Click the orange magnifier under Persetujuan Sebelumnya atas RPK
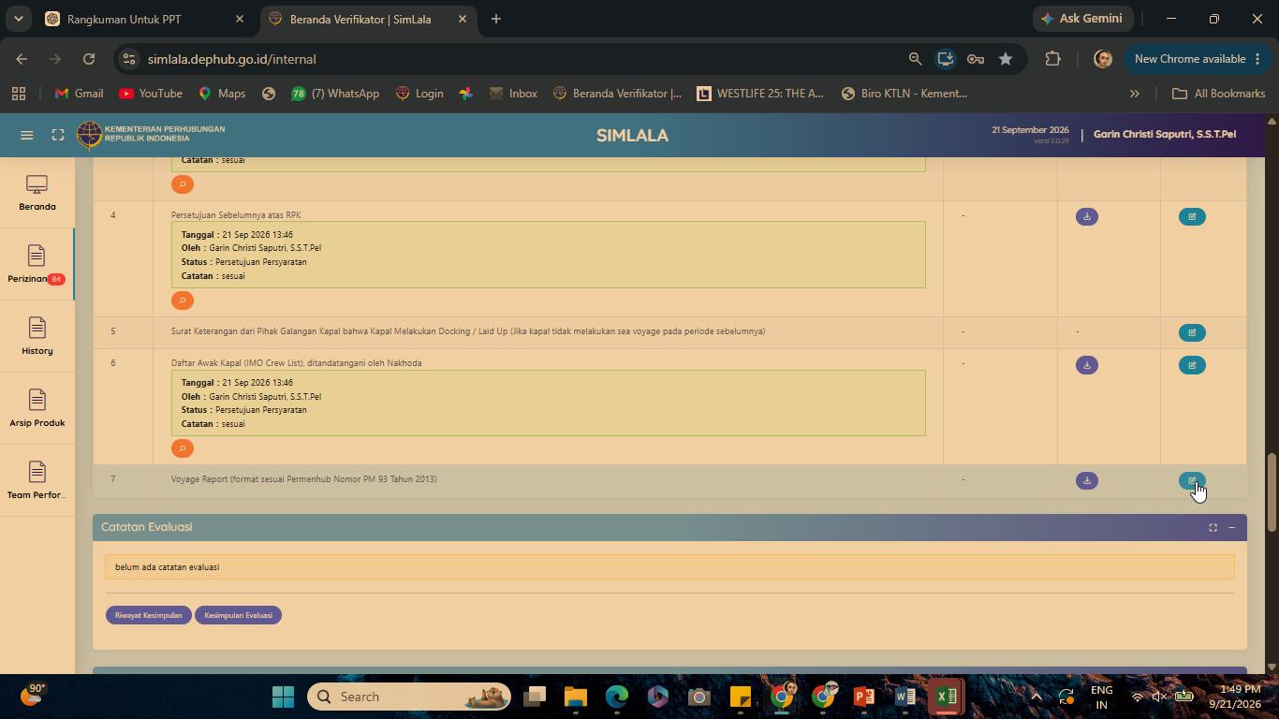Screen dimensions: 1279x719 183,301
